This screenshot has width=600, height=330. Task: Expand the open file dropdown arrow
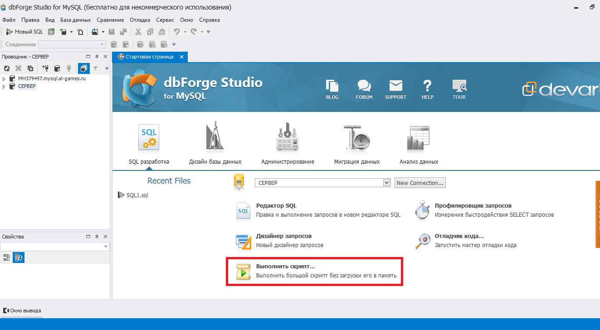click(x=103, y=32)
